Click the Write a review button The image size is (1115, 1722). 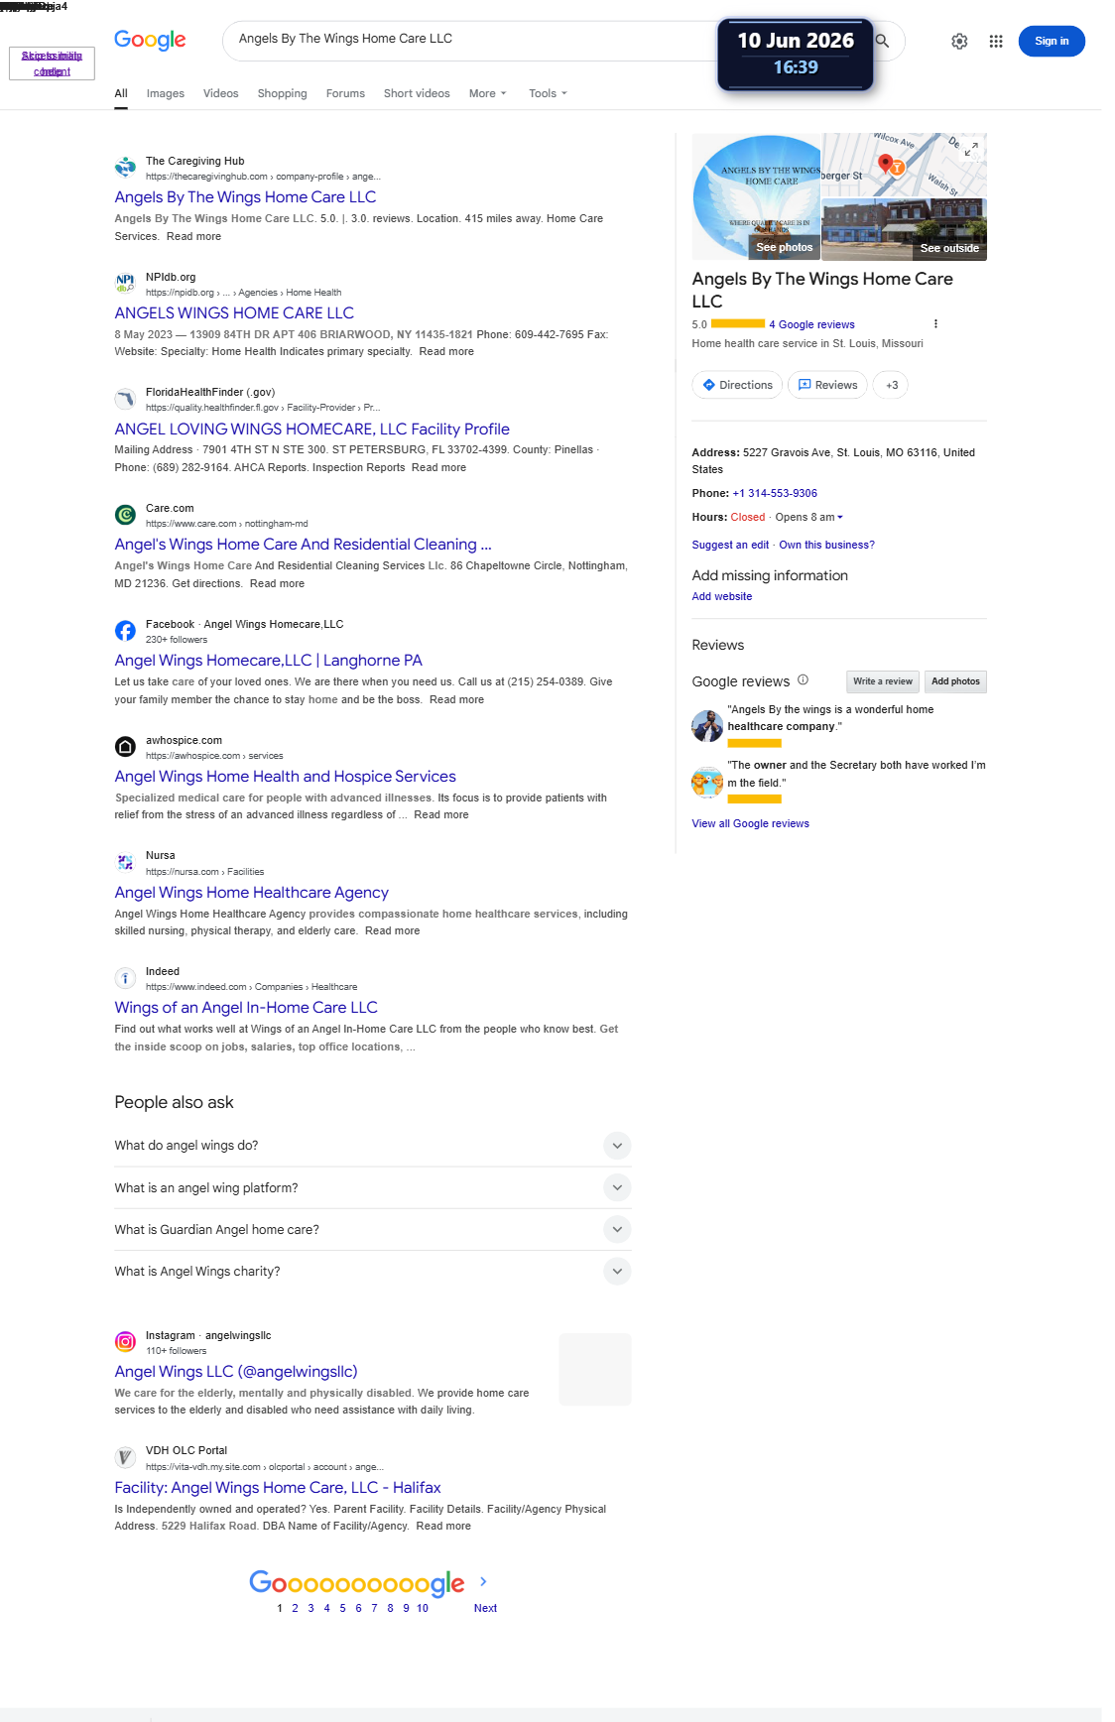click(x=883, y=681)
